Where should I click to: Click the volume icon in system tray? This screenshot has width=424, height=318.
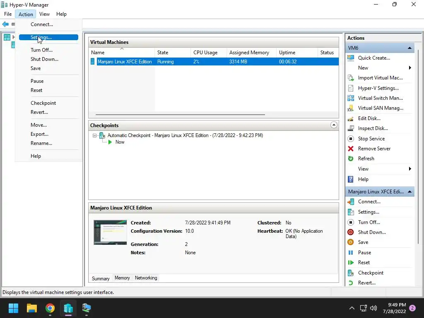[373, 308]
